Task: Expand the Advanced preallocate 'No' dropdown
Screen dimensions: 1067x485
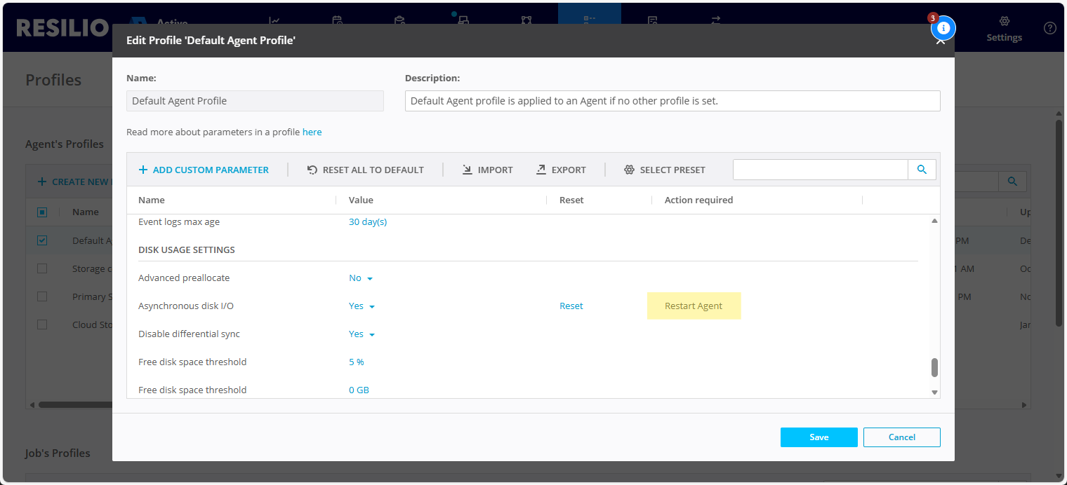Action: 361,278
